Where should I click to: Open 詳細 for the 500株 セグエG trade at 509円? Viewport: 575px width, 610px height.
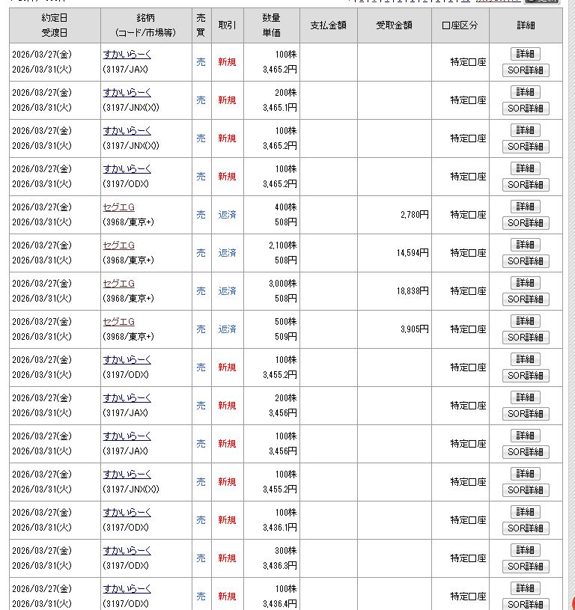[526, 320]
